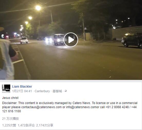This screenshot has width=142, height=130.
Task: Click the contactaus@catersnews.com email address
Action: click(x=42, y=107)
